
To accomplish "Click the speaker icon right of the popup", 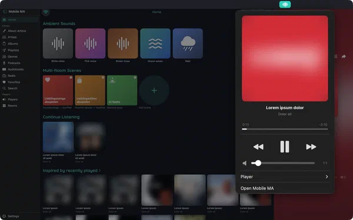I will (344, 177).
